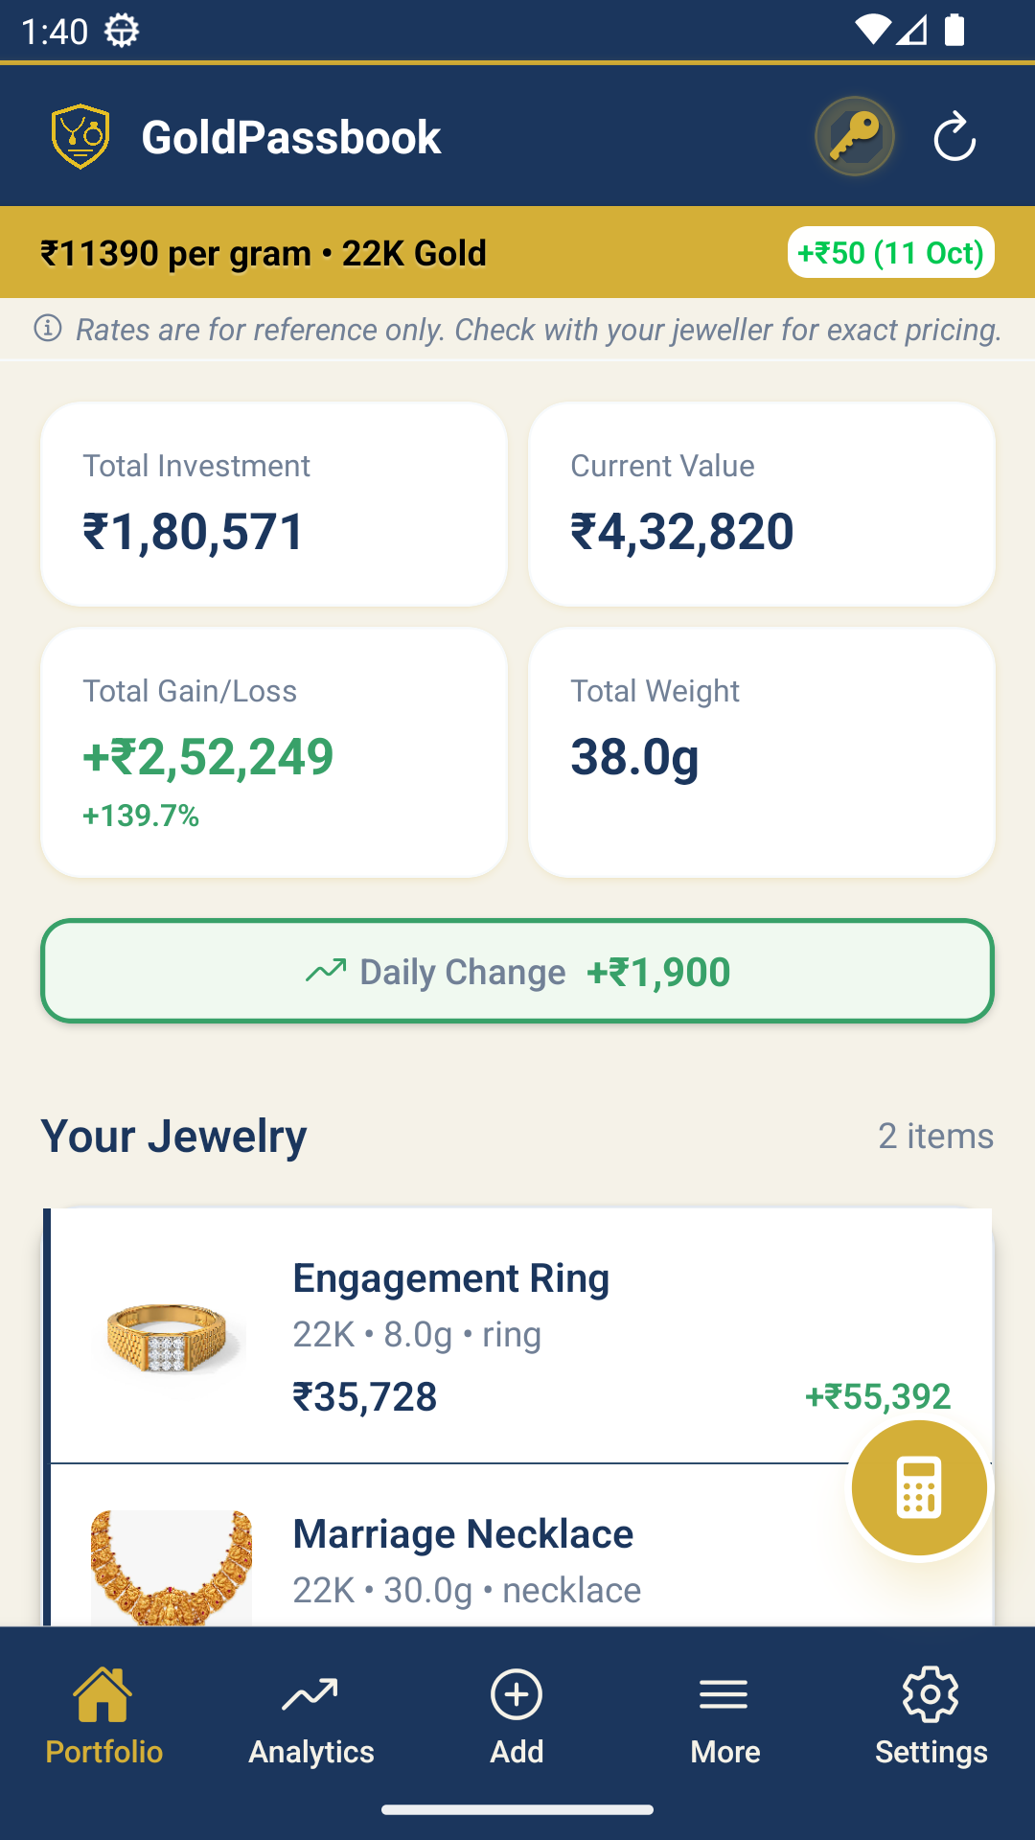
Task: Tap the Total Gain/Loss card
Action: tap(274, 752)
